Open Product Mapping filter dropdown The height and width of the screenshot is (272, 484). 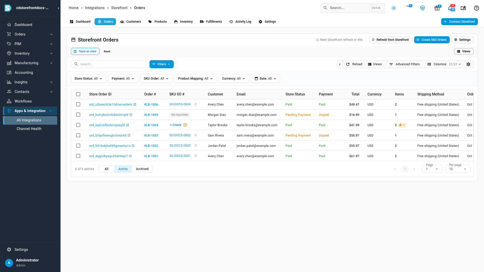195,79
